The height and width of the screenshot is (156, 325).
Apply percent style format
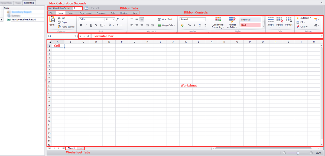[x=189, y=25]
